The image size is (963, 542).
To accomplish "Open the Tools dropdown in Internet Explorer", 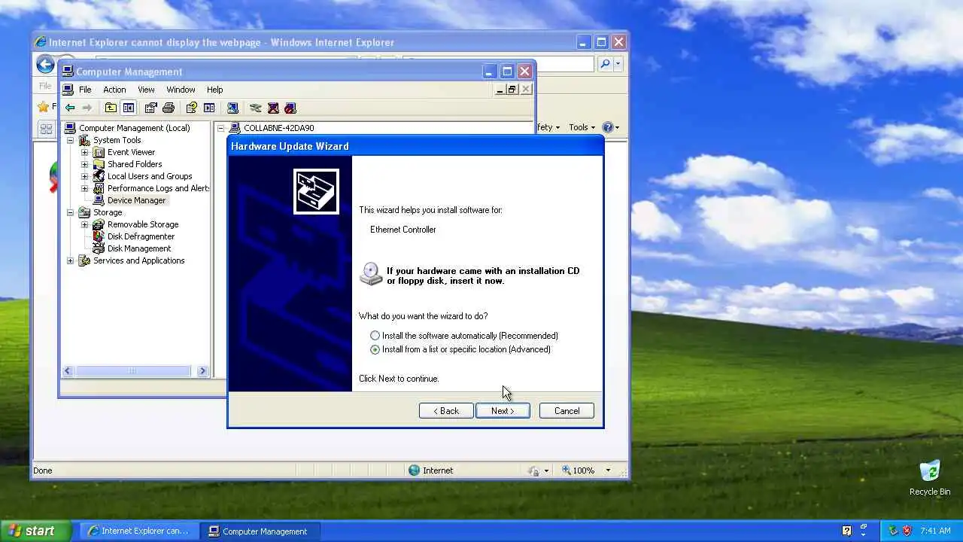I will tap(582, 127).
